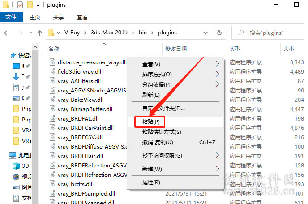Select file vray_BRDFHair.dll

pos(80,156)
